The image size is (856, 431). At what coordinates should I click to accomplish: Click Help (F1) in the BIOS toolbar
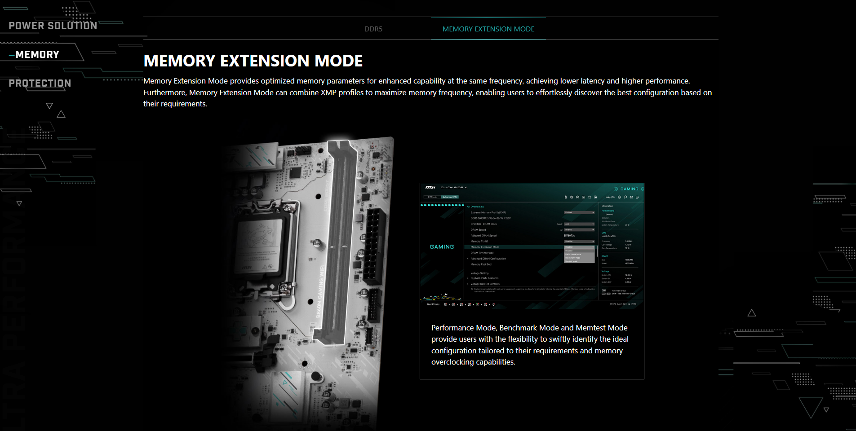pyautogui.click(x=610, y=197)
